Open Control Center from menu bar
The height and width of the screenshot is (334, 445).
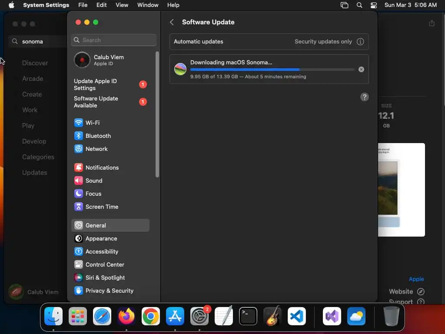(x=373, y=5)
